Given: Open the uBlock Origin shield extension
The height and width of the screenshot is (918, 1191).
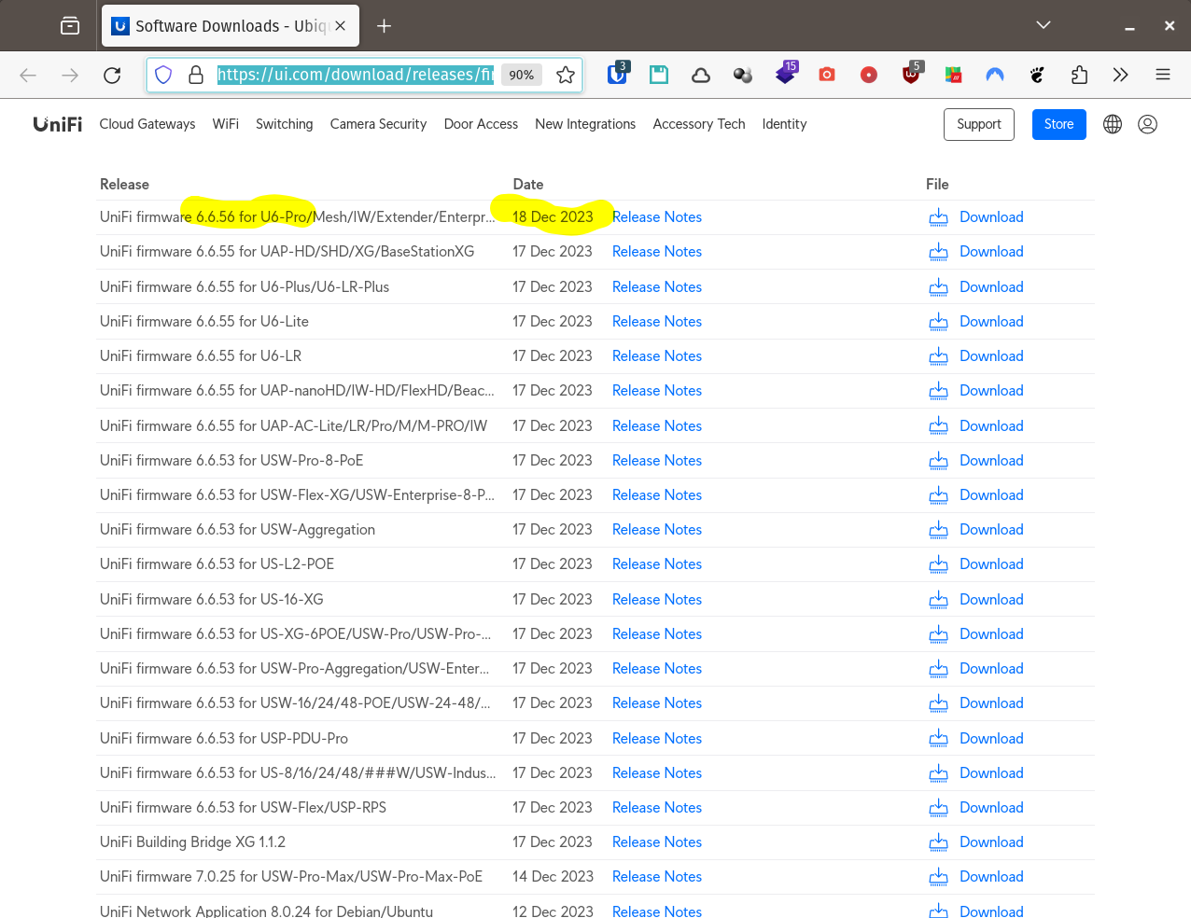Looking at the screenshot, I should [911, 75].
